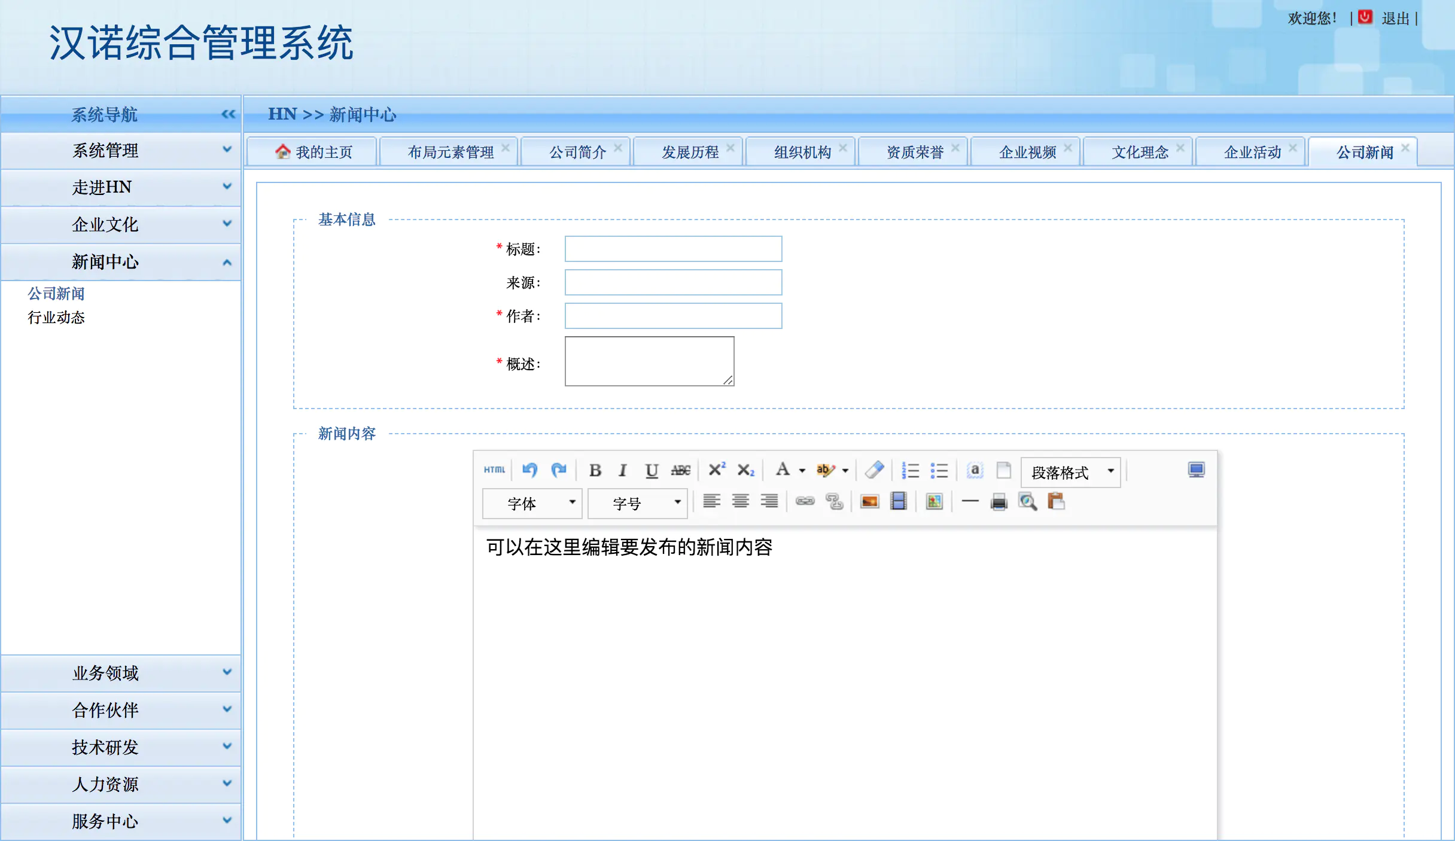The width and height of the screenshot is (1455, 841).
Task: Click the eraser clear-format icon
Action: click(x=874, y=470)
